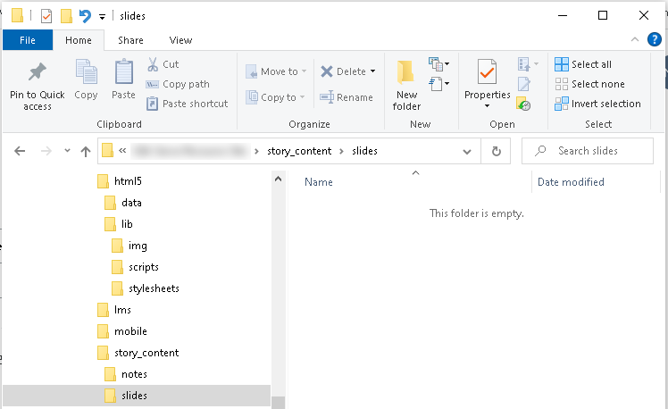The width and height of the screenshot is (668, 409).
Task: Click the Copy icon in Clipboard group
Action: [x=87, y=73]
